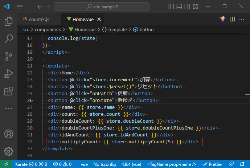
Task: Open Problems via errors and warnings count
Action: [x=62, y=164]
